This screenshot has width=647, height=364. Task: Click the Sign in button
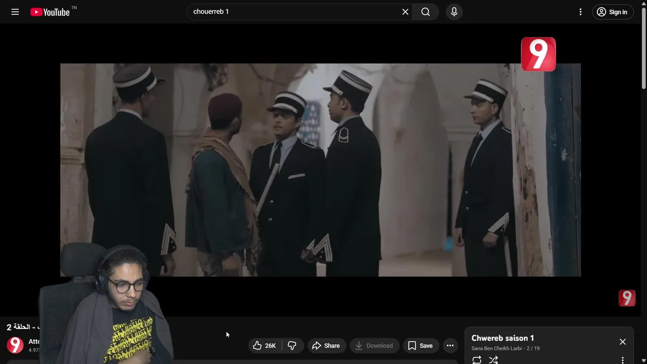point(613,12)
